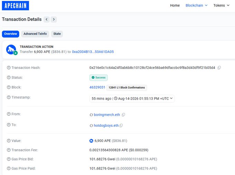Click help icon beside Block
This screenshot has height=175, width=235.
(x=9, y=87)
